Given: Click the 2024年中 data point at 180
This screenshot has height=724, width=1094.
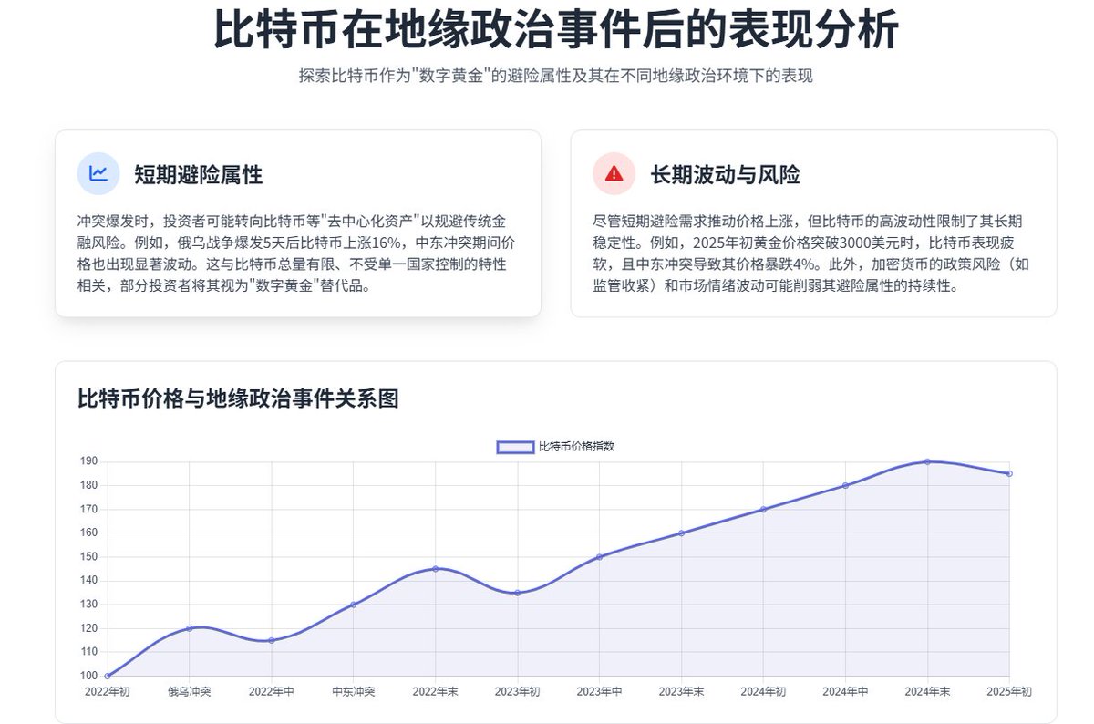Looking at the screenshot, I should point(846,485).
